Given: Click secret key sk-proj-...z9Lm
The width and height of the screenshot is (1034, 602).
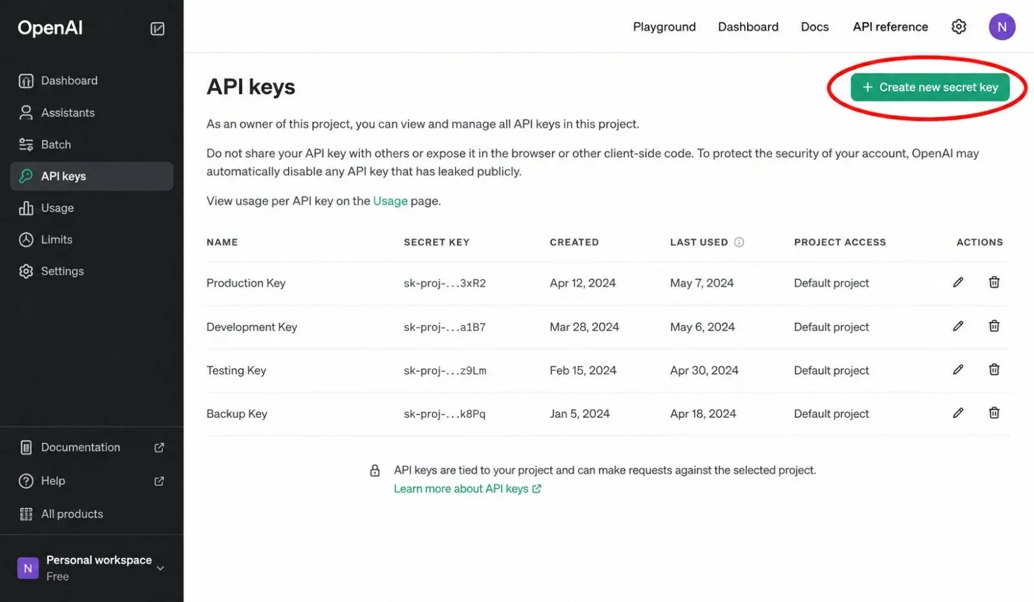Looking at the screenshot, I should (445, 371).
